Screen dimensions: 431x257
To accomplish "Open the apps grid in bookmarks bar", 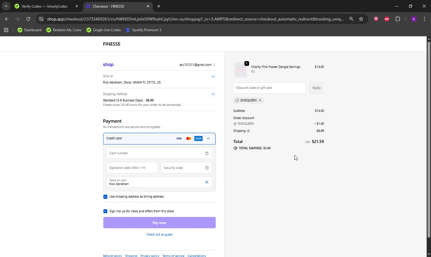I will tap(6, 30).
